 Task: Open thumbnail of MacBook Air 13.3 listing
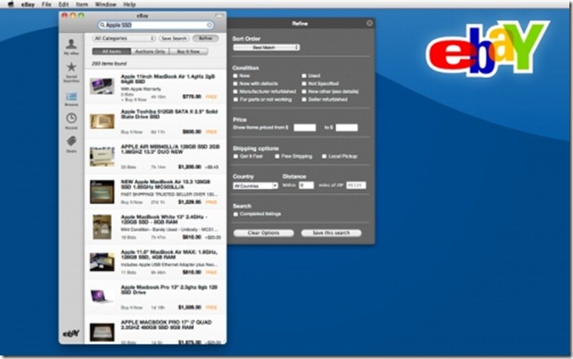(x=102, y=192)
